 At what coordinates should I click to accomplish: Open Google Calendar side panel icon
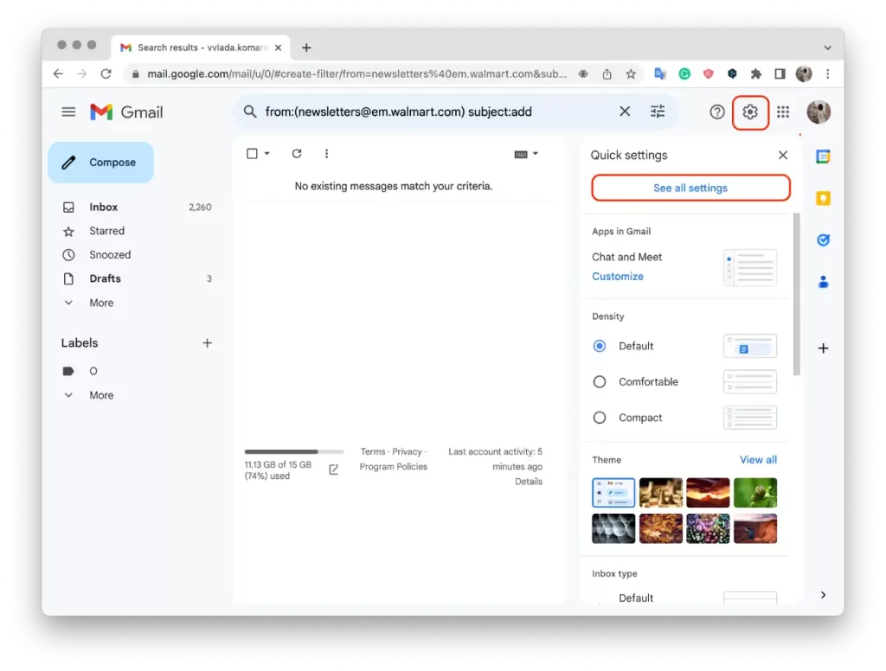tap(823, 157)
